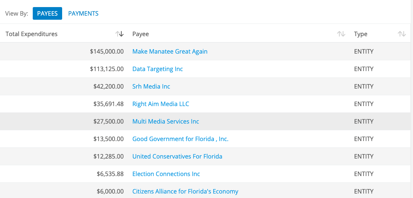413x198 pixels.
Task: Sort by Total Expenditures arrow icon
Action: [119, 34]
